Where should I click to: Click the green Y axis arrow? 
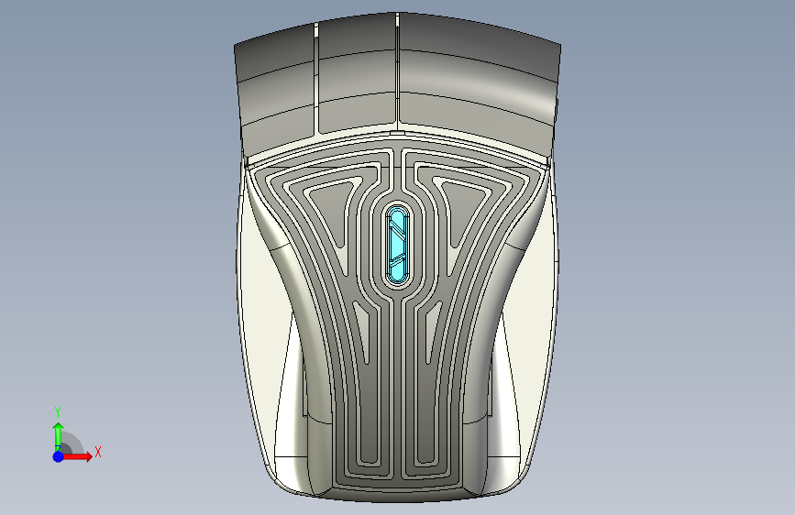click(59, 436)
